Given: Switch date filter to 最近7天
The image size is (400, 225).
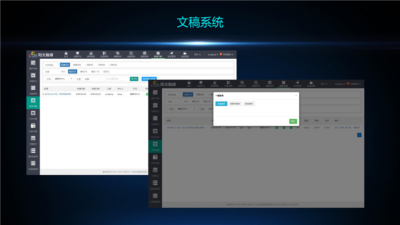Looking at the screenshot, I should pos(84,71).
